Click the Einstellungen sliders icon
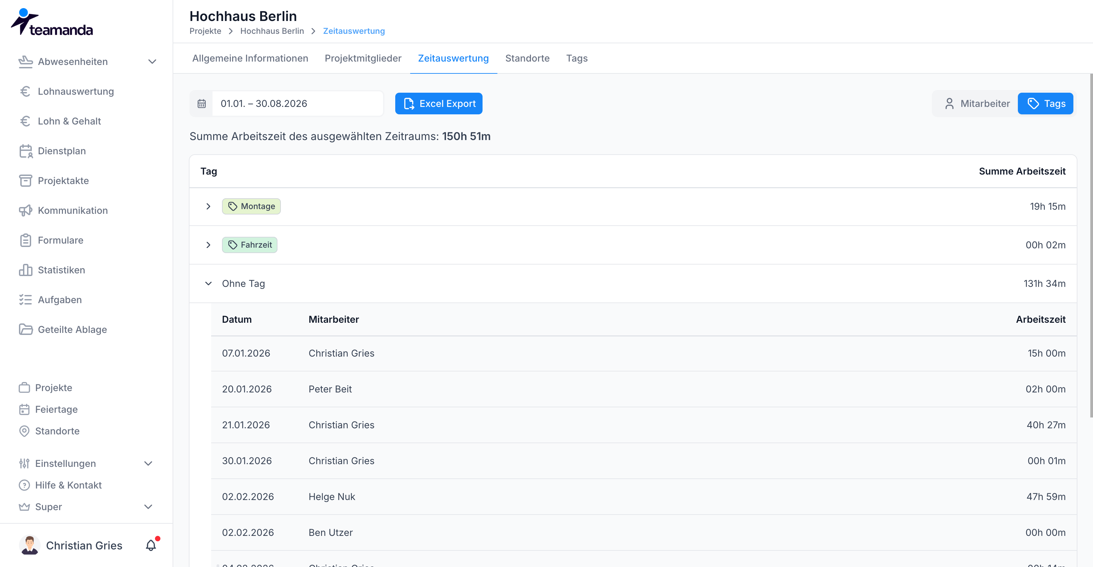 24,463
